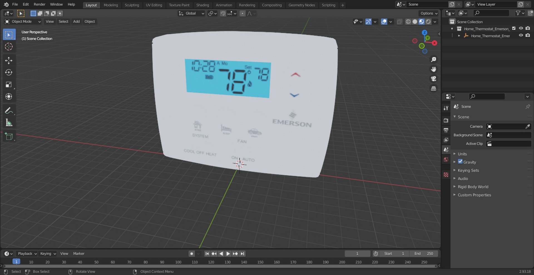Screen dimensions: 534x275
Task: Toggle the Gravity checkbox
Action: (460, 162)
